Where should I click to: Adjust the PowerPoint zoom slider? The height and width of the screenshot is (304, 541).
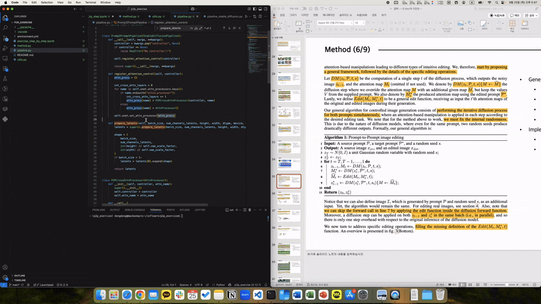click(507, 285)
